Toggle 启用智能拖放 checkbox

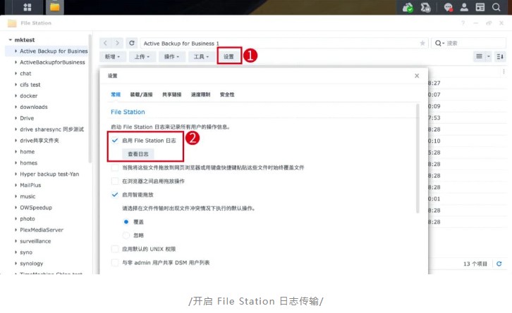click(x=115, y=194)
